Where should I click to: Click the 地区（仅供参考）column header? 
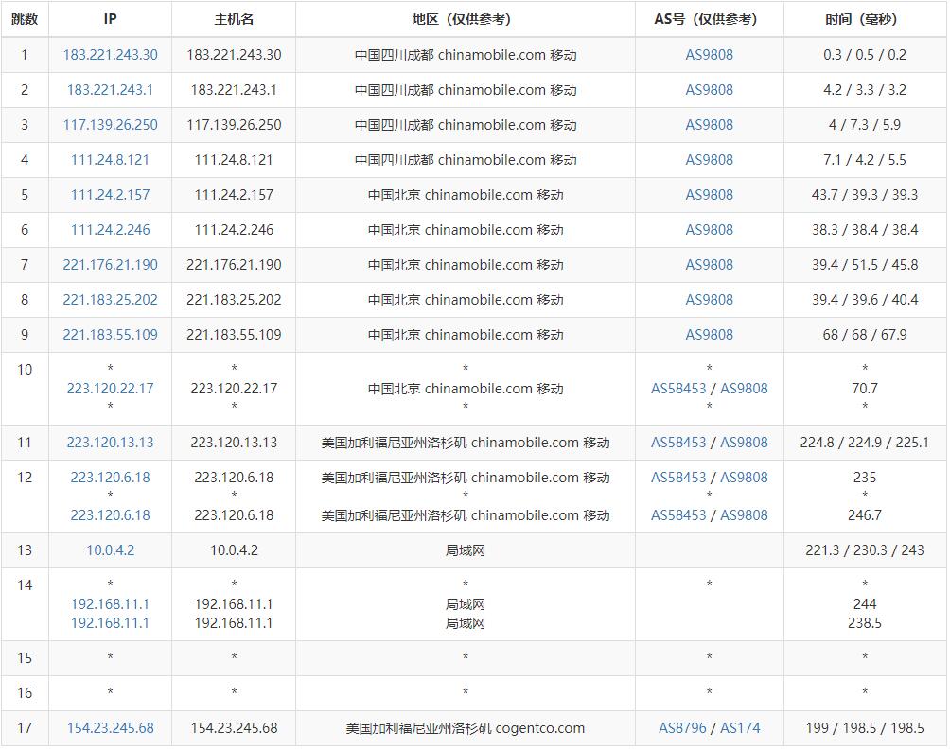click(466, 19)
